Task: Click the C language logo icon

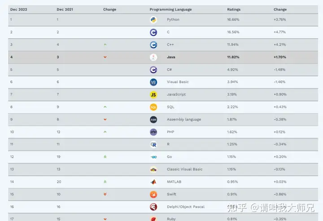Action: (x=153, y=32)
